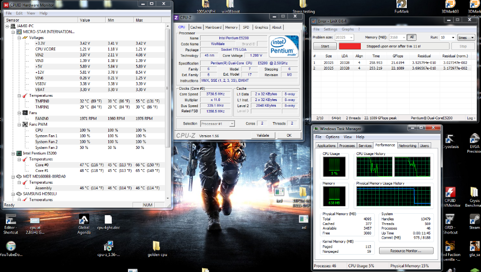Open the Editor Shortcut desktop icon
Image resolution: width=481 pixels, height=272 pixels.
11,224
